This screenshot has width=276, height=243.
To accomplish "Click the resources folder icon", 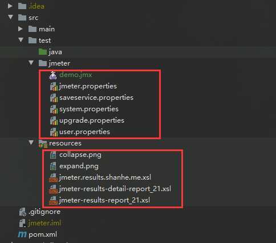I will click(x=43, y=144).
